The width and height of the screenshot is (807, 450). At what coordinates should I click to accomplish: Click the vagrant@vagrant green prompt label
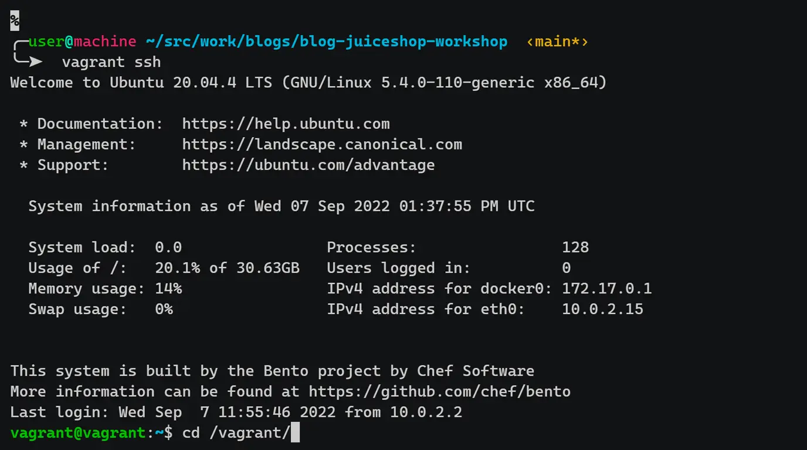click(x=77, y=432)
